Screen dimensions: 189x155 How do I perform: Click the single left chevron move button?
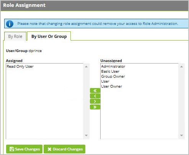pos(95,96)
